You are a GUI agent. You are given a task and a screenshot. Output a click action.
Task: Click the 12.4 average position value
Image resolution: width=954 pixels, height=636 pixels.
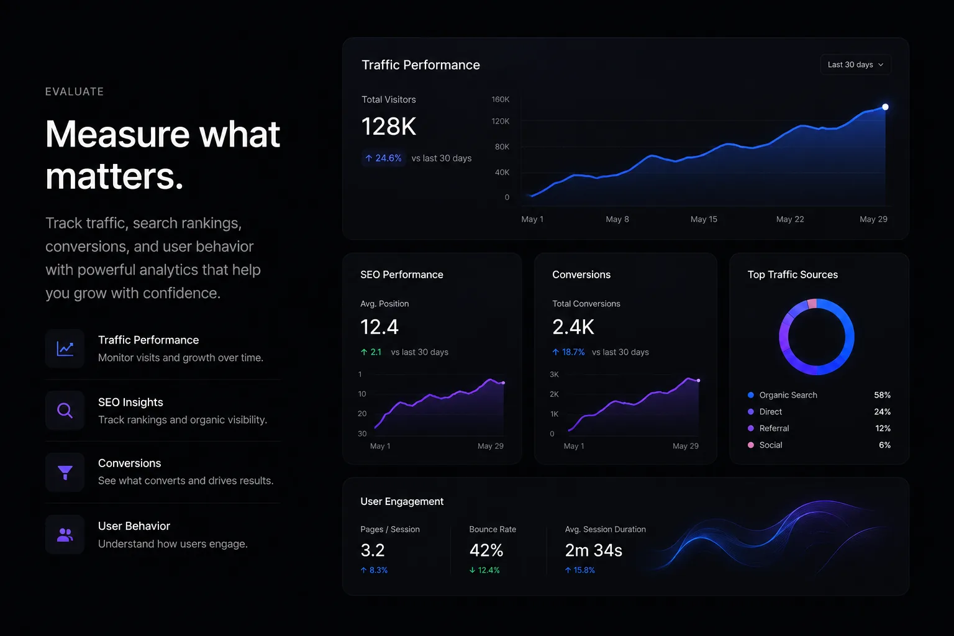tap(379, 327)
